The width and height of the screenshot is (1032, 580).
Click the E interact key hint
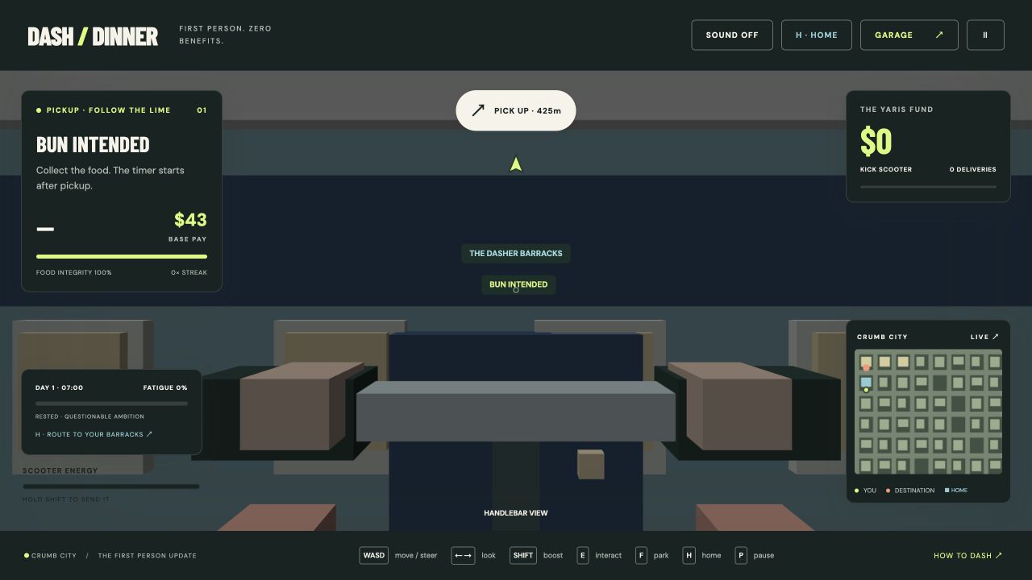point(583,555)
